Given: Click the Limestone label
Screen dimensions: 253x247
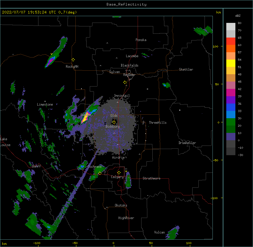Looking at the screenshot, I should pos(45,104).
